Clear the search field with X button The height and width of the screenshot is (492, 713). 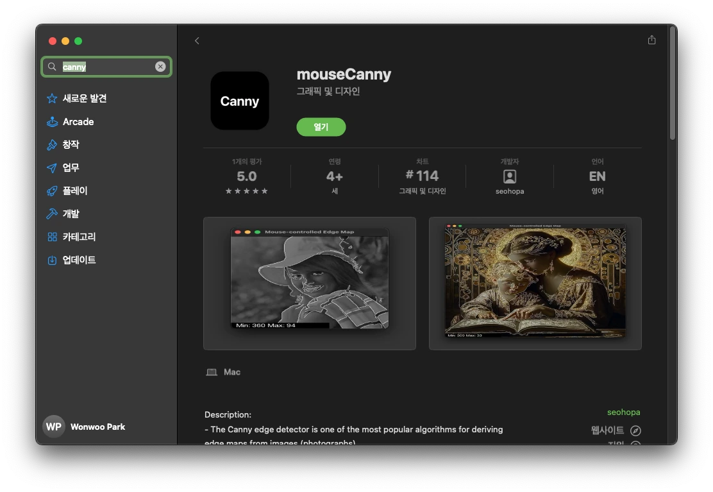pyautogui.click(x=160, y=67)
